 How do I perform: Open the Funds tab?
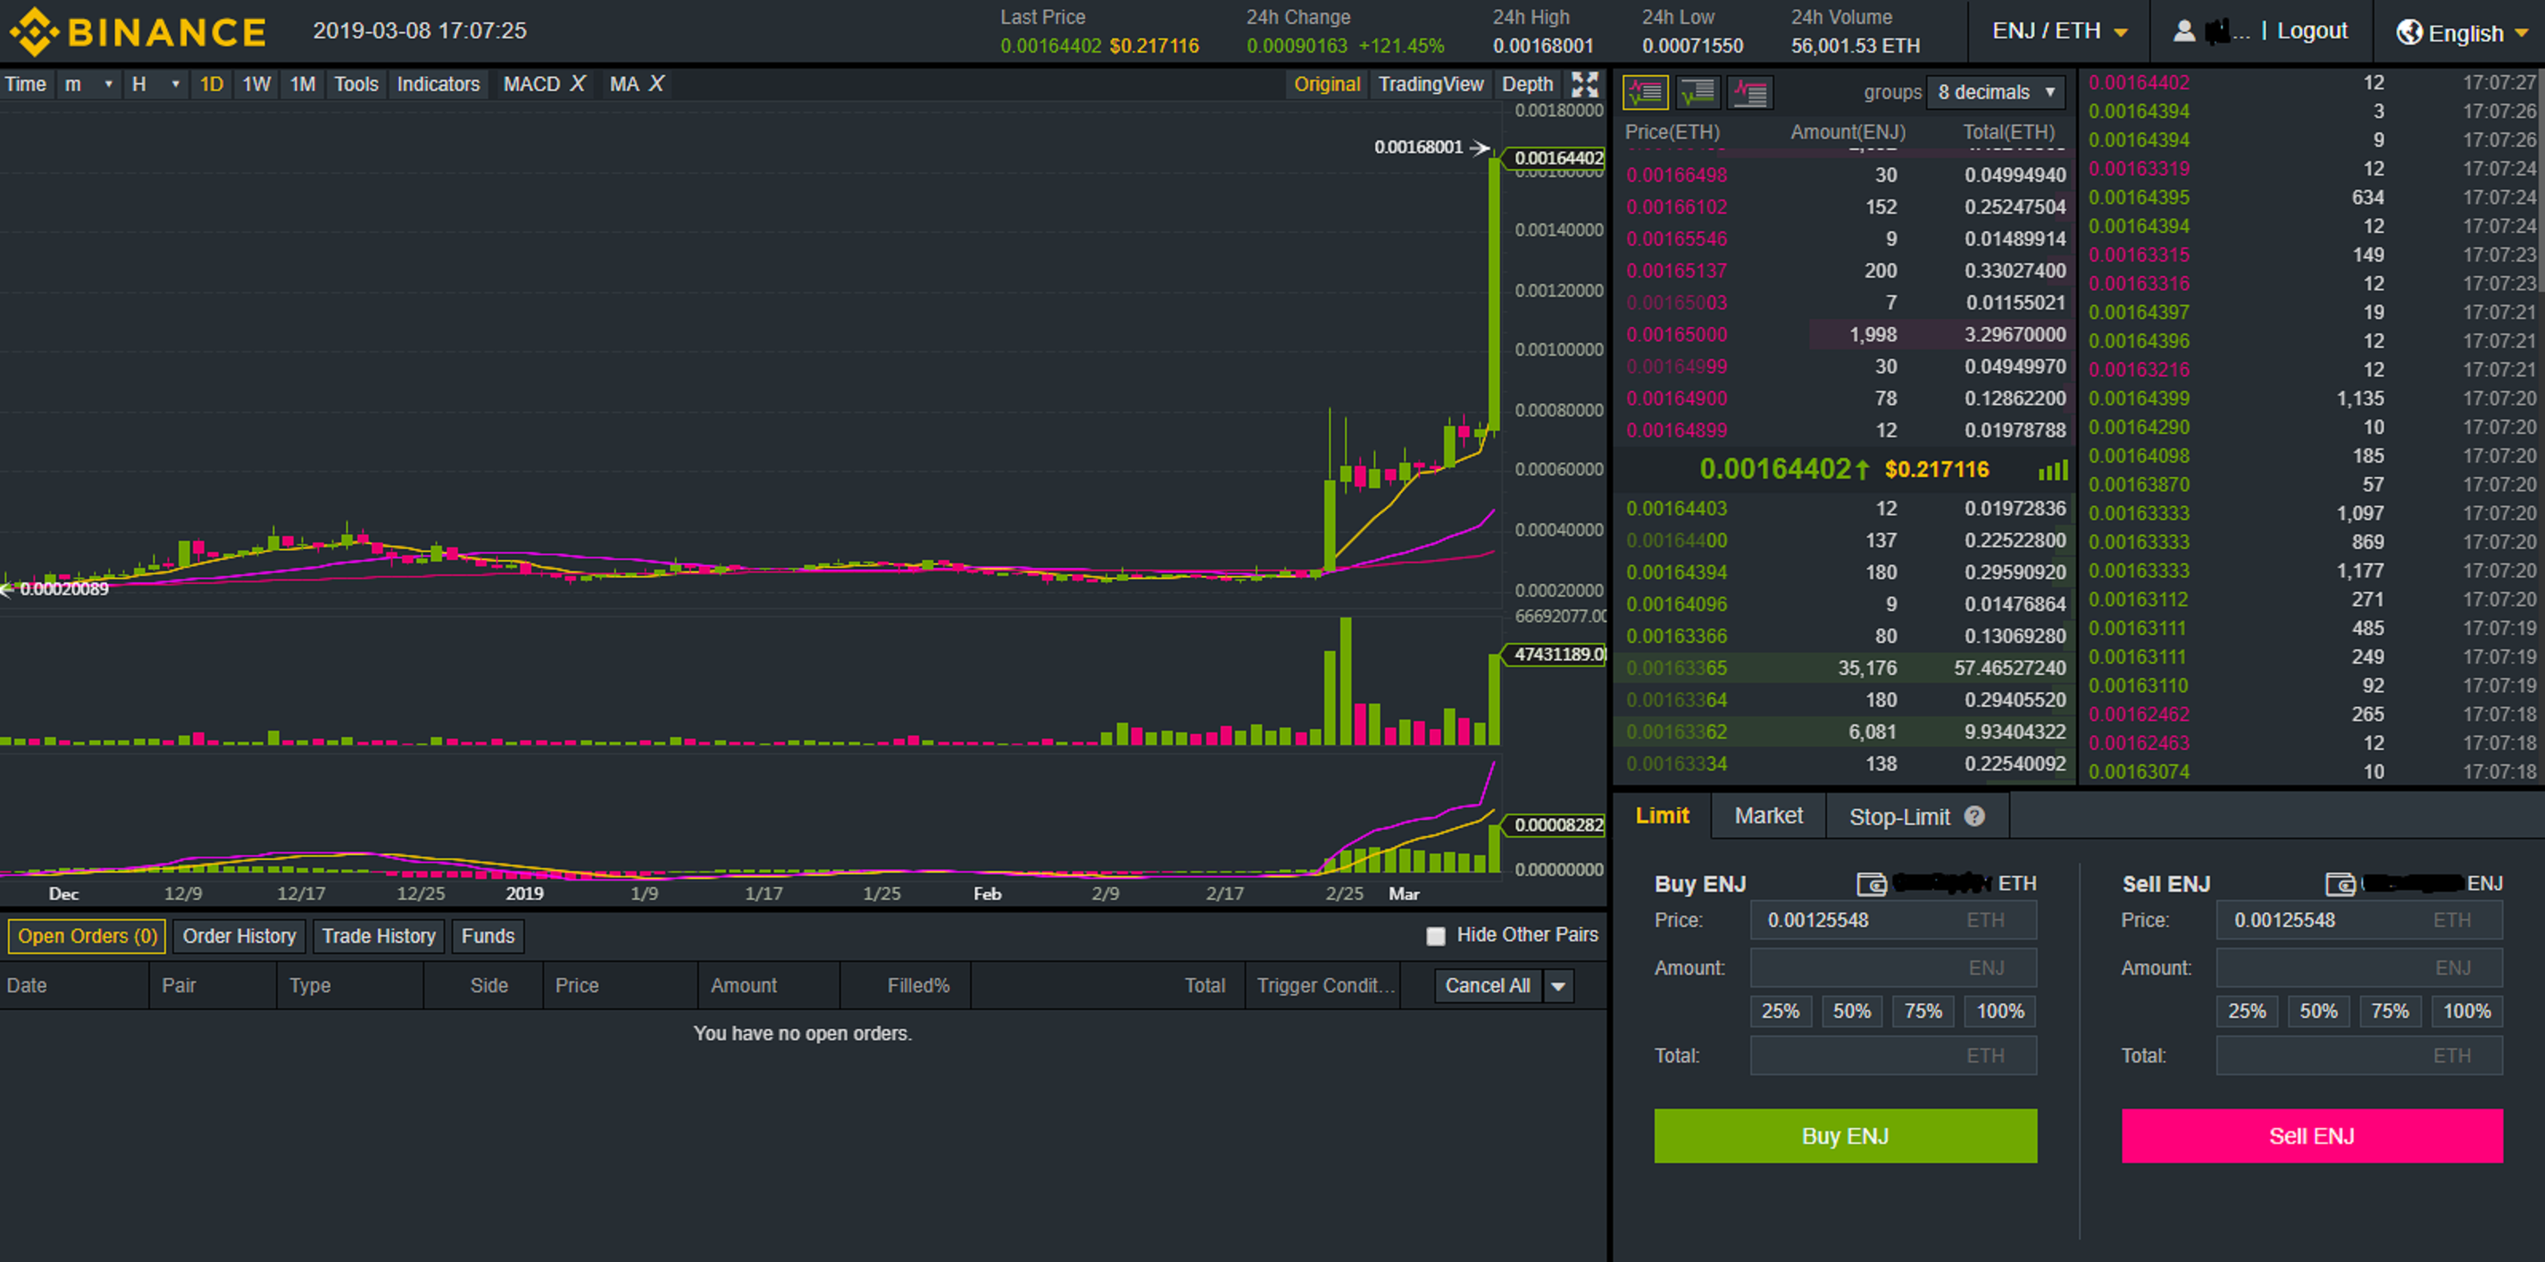(x=488, y=937)
